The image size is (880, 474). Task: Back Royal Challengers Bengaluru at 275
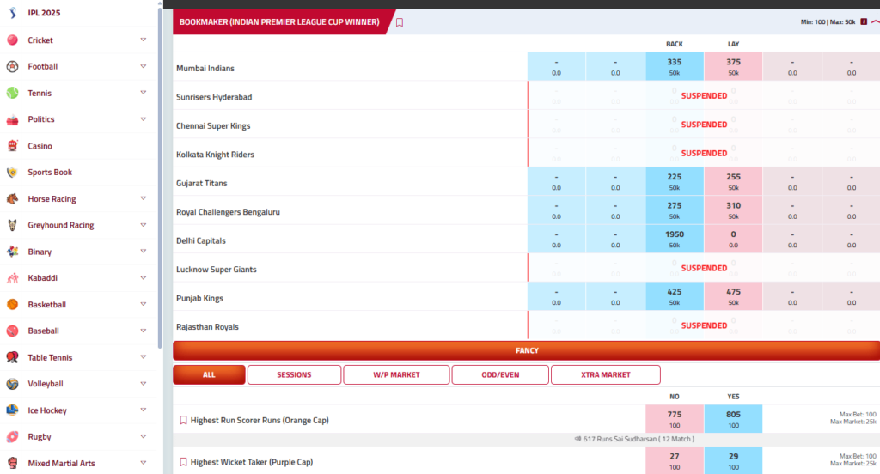click(x=674, y=210)
